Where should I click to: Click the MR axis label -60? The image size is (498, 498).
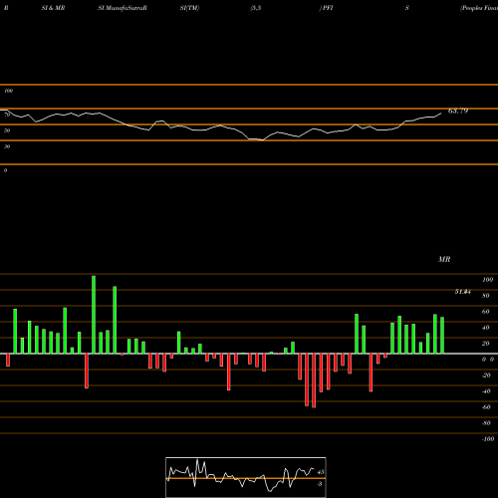(x=486, y=407)
